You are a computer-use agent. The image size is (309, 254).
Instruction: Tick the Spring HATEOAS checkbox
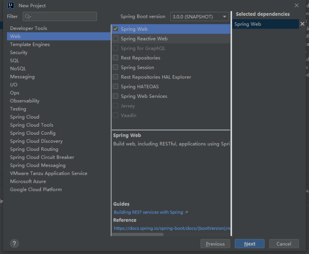point(116,87)
